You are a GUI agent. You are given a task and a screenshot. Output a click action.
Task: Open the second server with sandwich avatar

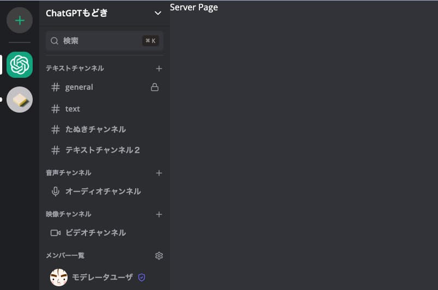[x=20, y=100]
